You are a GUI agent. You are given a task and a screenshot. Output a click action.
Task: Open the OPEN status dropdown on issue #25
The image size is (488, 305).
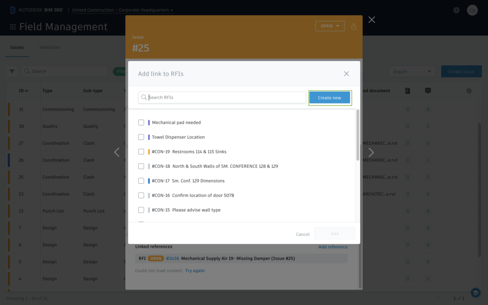click(x=330, y=26)
